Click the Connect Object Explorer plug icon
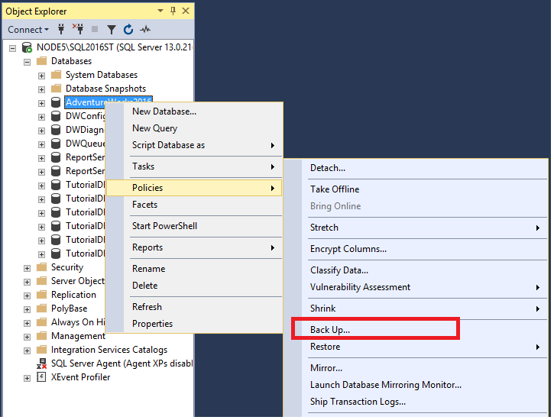The image size is (554, 420). (61, 29)
